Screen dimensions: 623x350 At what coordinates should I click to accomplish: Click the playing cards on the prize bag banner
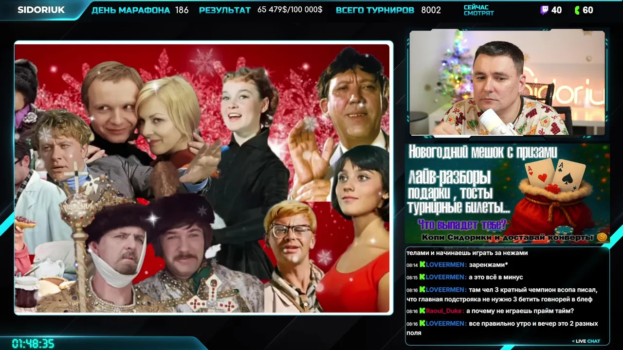pyautogui.click(x=556, y=174)
